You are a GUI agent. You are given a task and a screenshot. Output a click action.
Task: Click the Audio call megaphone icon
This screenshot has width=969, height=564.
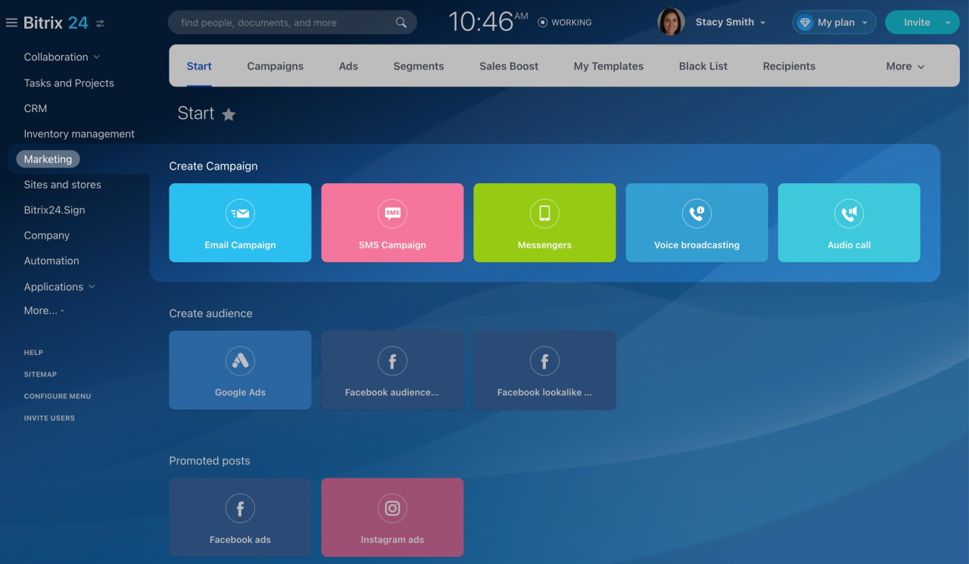pyautogui.click(x=849, y=214)
